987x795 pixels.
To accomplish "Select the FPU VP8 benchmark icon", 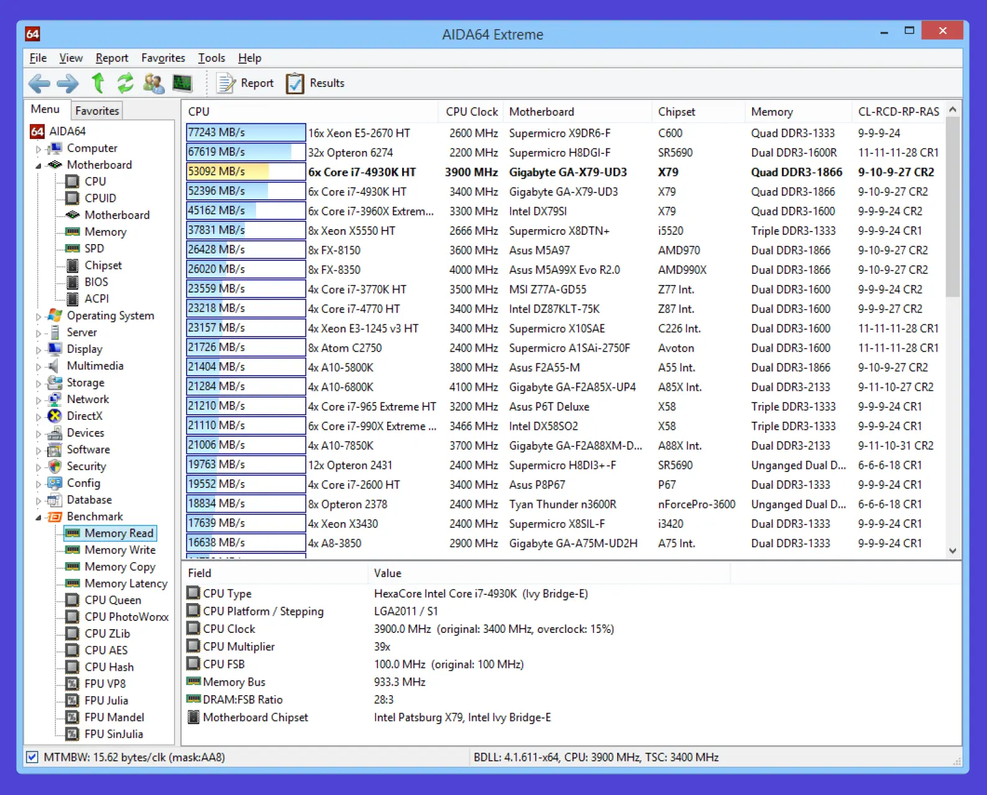I will point(73,684).
